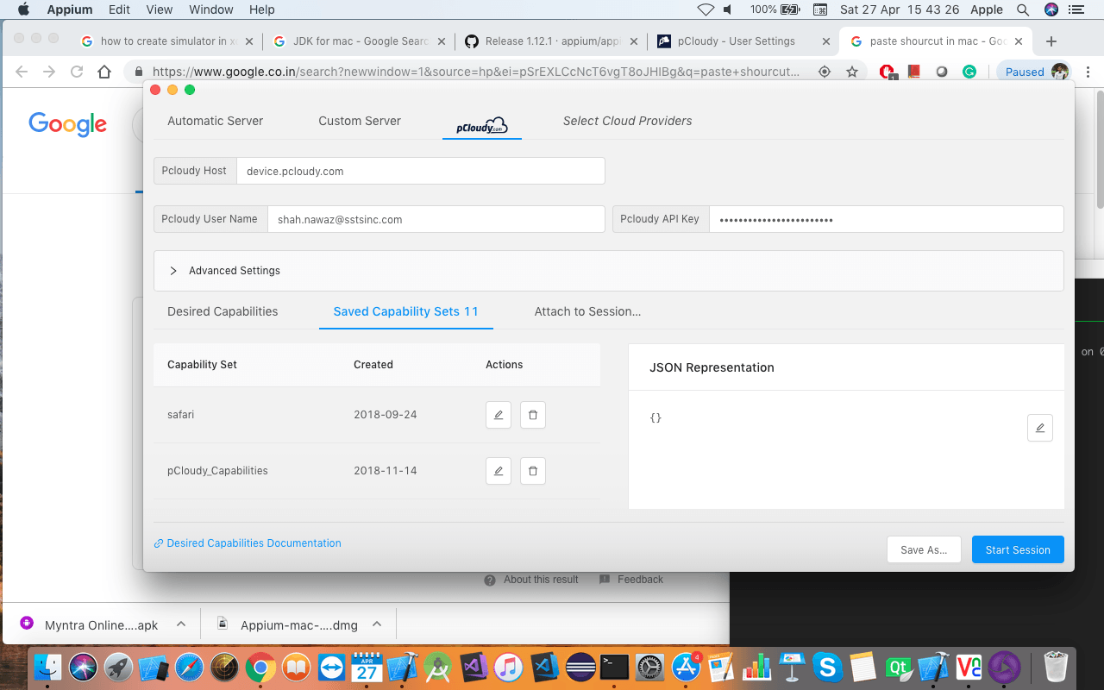The image size is (1104, 690).
Task: Edit the safari capability set
Action: [499, 415]
